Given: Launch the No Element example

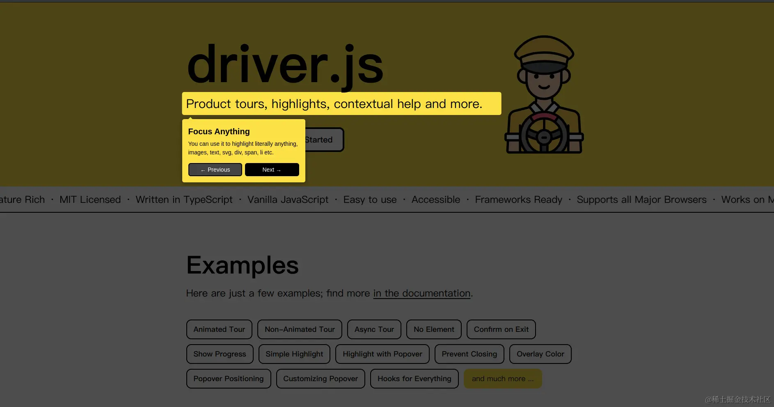Looking at the screenshot, I should tap(434, 329).
